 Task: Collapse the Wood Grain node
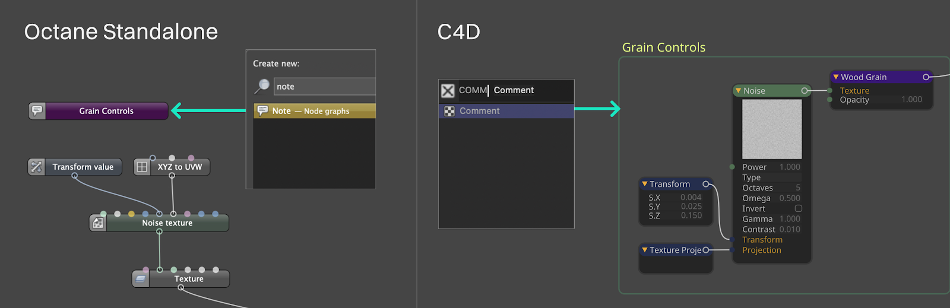836,77
